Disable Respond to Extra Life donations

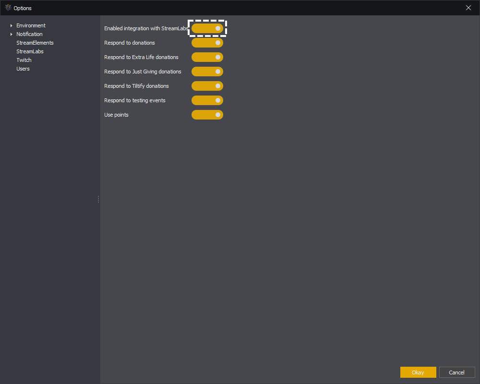[x=207, y=57]
